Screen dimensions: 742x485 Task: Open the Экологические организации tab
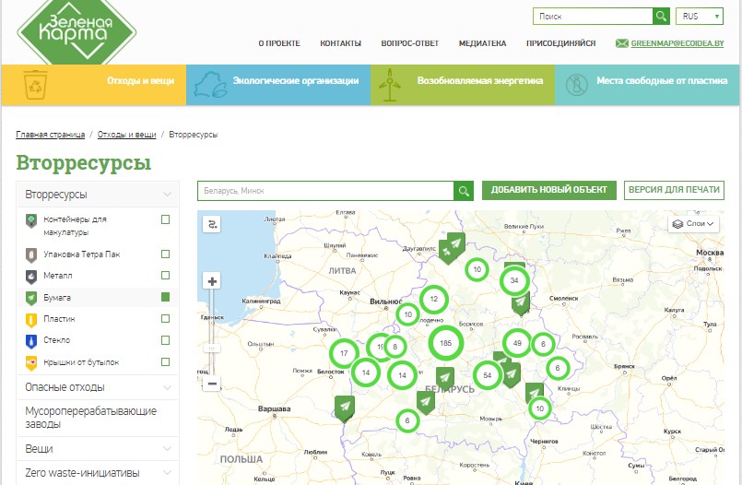(x=278, y=81)
